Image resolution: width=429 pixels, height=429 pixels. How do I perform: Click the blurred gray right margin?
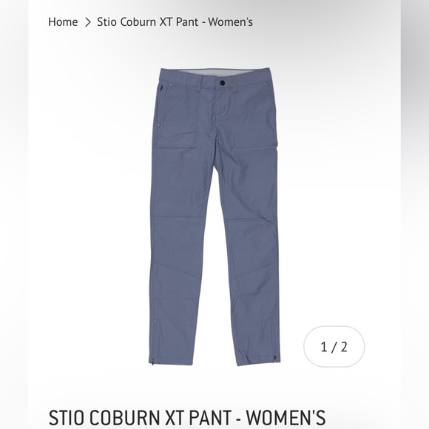[415, 214]
